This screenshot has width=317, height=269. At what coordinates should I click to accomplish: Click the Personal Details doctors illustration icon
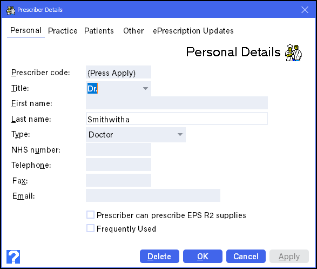pyautogui.click(x=293, y=53)
